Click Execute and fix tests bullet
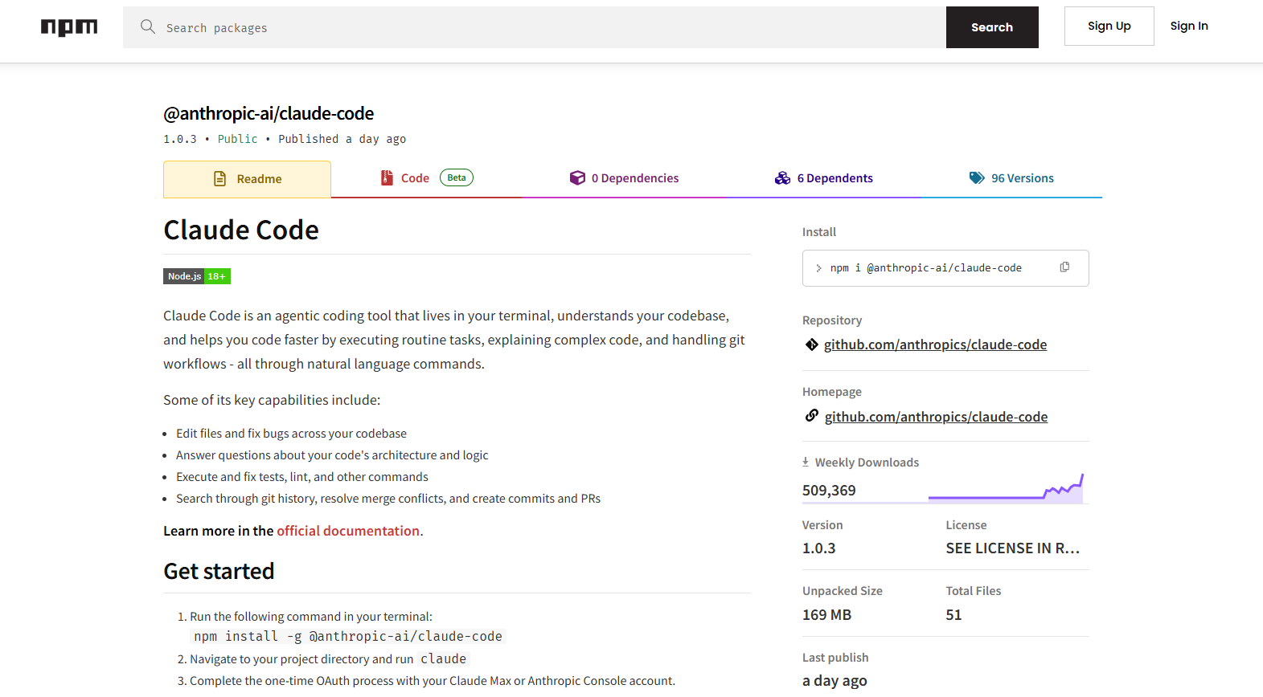1263x697 pixels. [x=302, y=477]
